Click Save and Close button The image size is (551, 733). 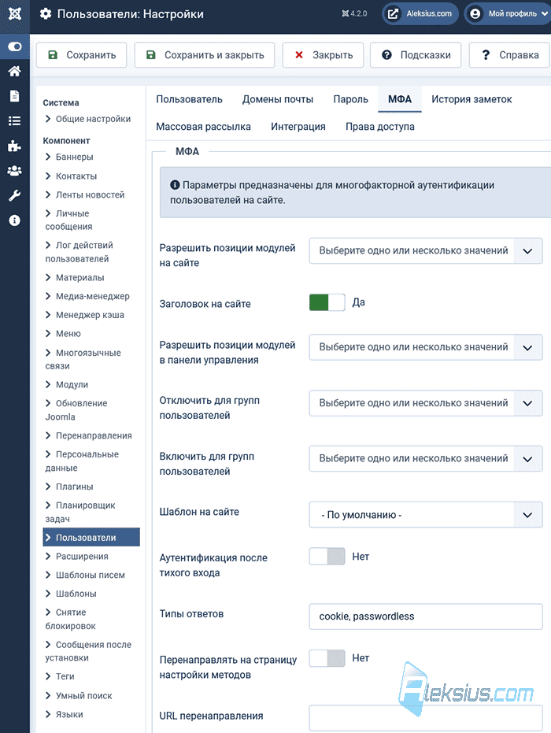[x=205, y=55]
